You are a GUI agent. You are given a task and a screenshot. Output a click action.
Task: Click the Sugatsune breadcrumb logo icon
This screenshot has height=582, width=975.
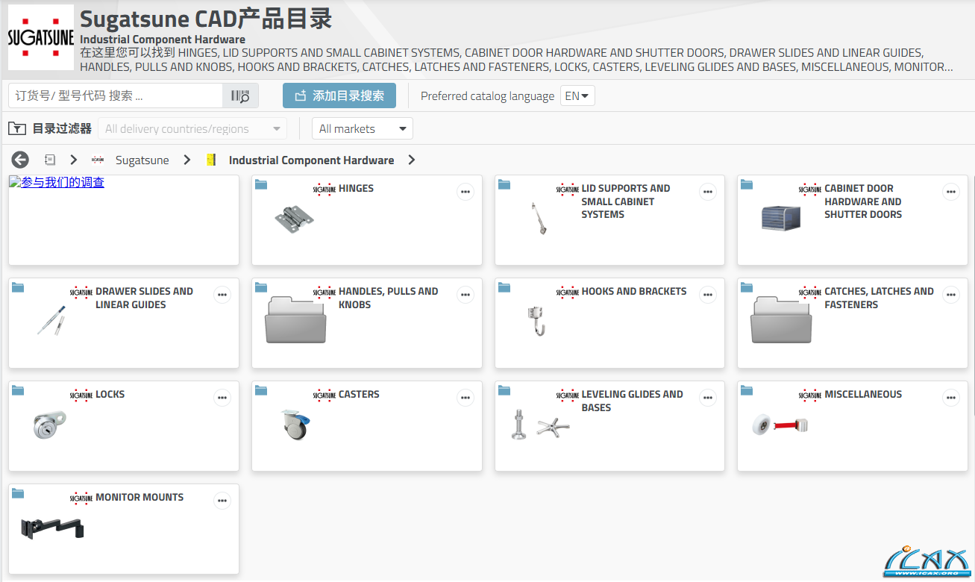pos(98,160)
